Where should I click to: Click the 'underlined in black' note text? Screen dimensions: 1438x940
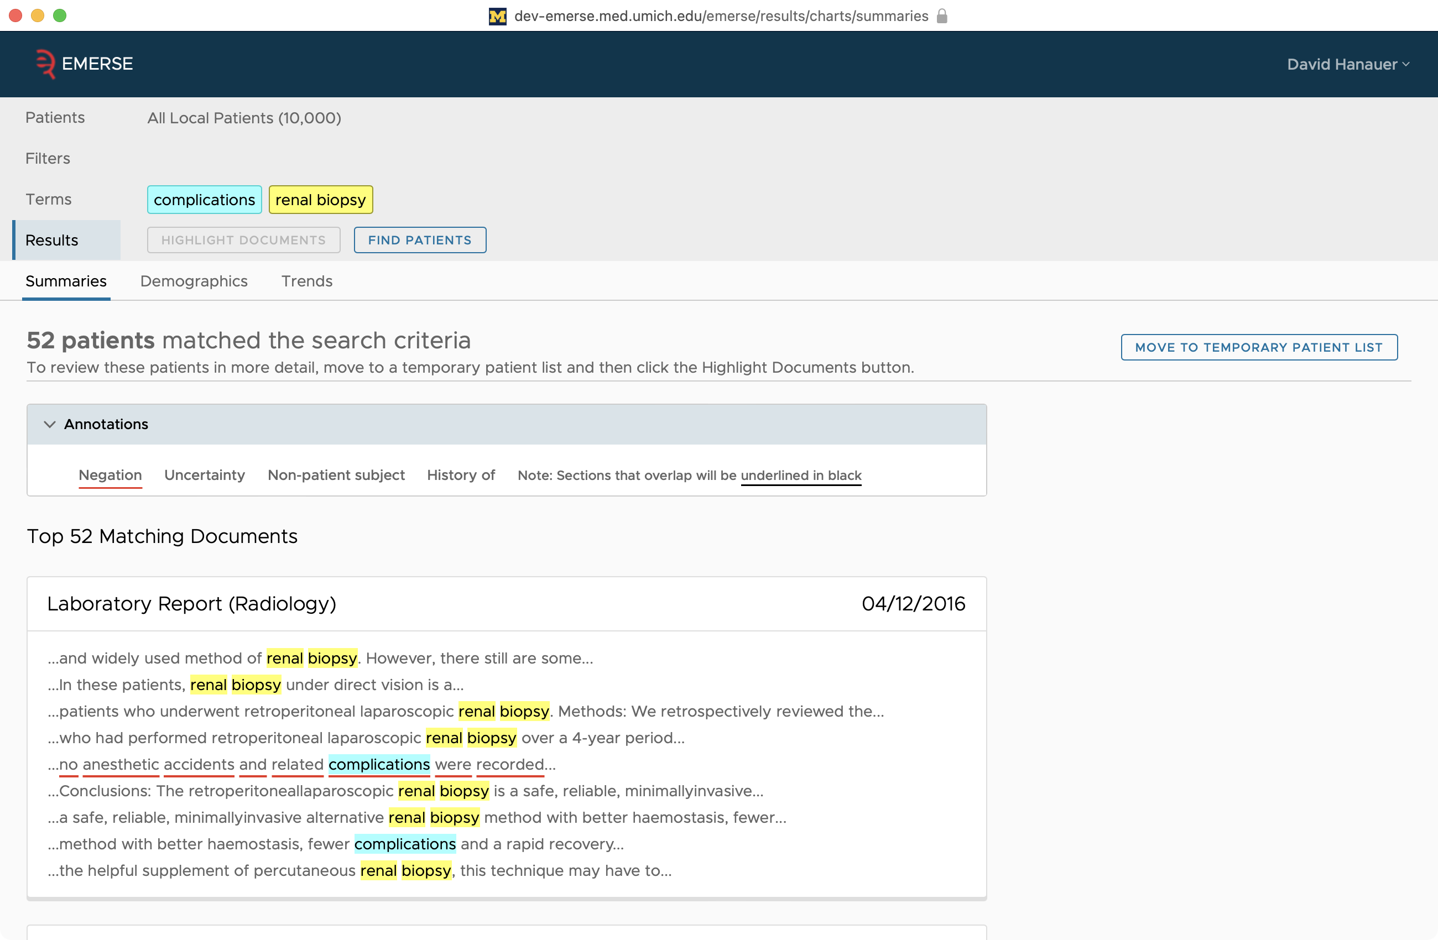pos(801,476)
